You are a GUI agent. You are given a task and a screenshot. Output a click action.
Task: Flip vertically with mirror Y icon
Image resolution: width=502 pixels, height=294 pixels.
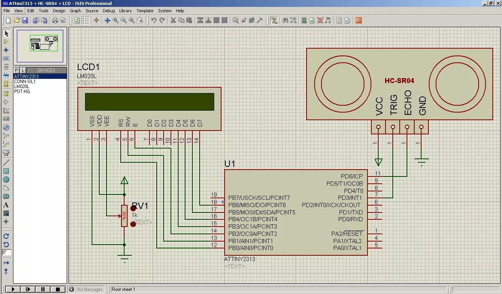coord(6,271)
